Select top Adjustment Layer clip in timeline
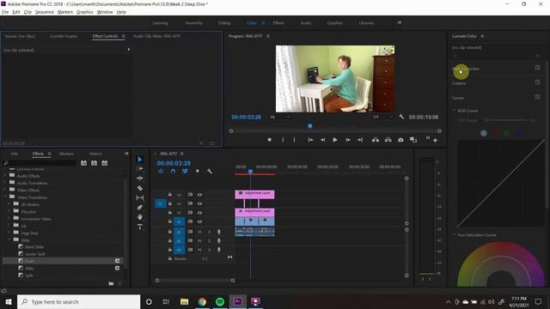This screenshot has height=309, width=550. [x=254, y=194]
